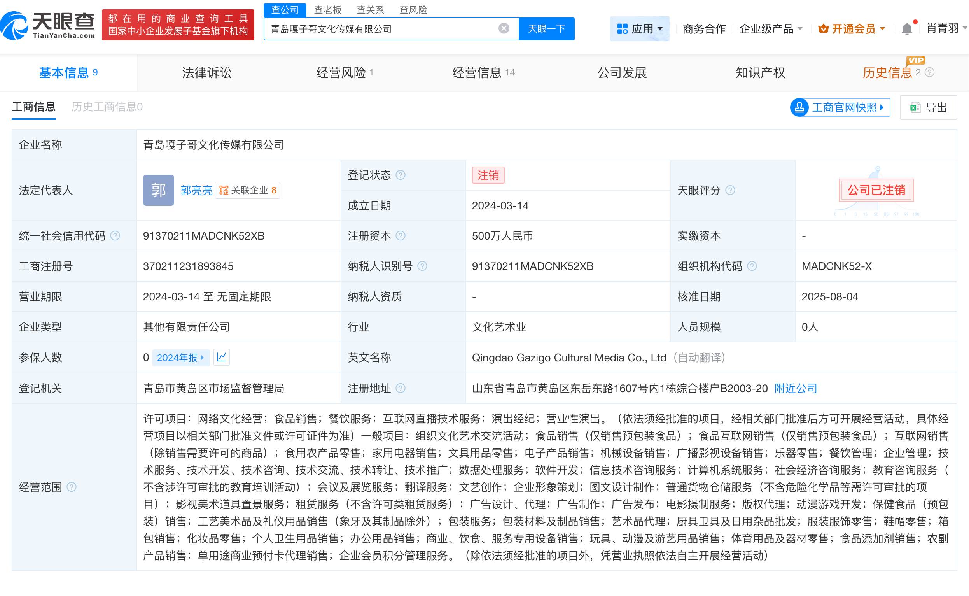Click the help icon beside 登记状态
Viewport: 969px width, 596px height.
(x=401, y=175)
